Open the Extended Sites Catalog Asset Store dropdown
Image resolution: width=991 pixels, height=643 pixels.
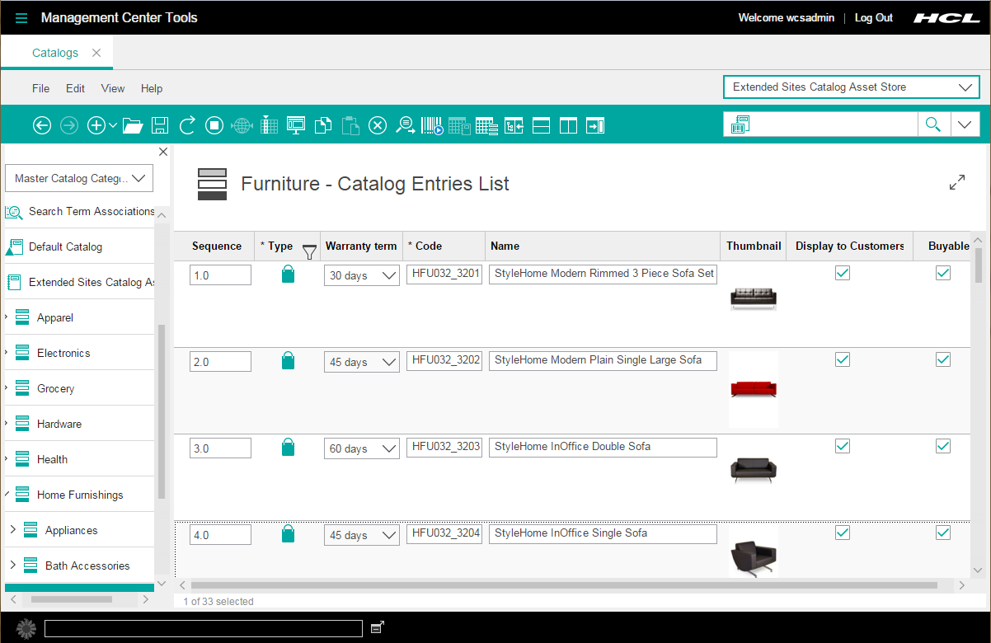851,87
